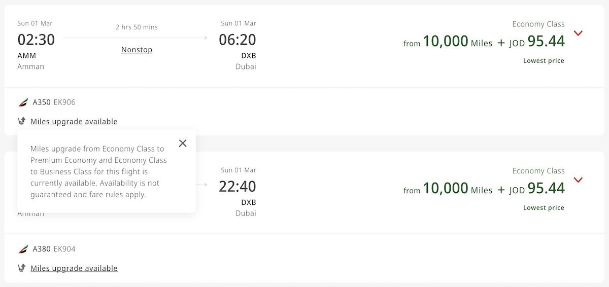Image resolution: width=609 pixels, height=287 pixels.
Task: Click the '2 hrs 50 mins' duration text
Action: pos(137,27)
